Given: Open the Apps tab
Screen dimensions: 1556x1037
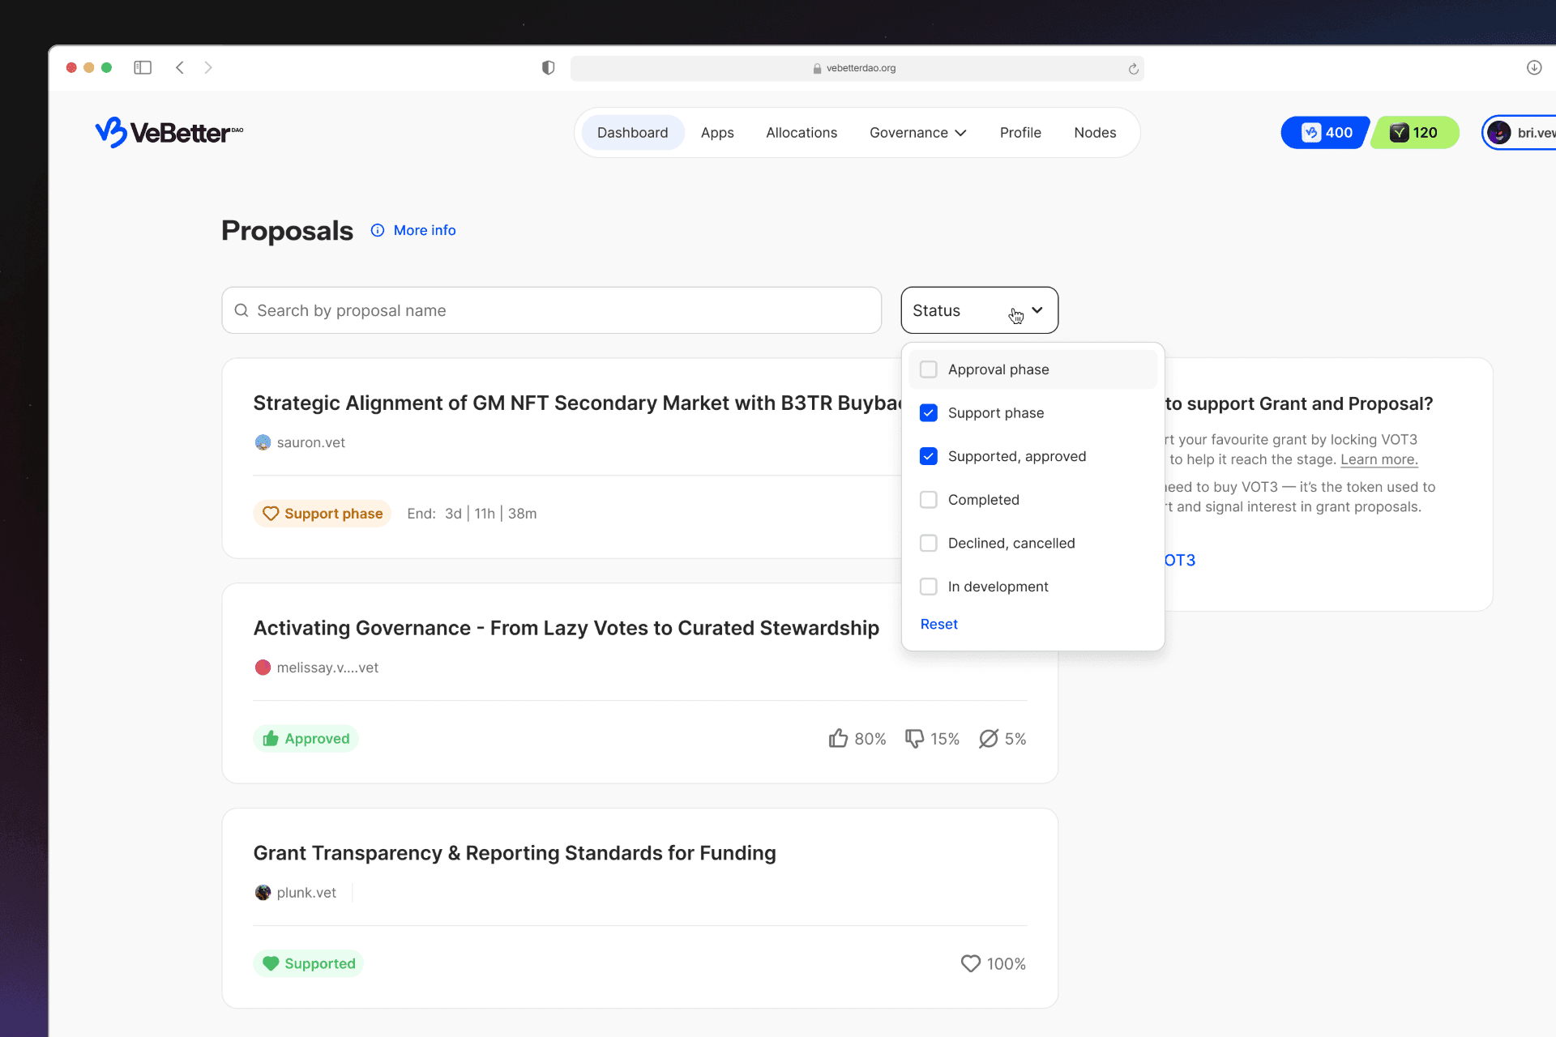Looking at the screenshot, I should click(717, 133).
